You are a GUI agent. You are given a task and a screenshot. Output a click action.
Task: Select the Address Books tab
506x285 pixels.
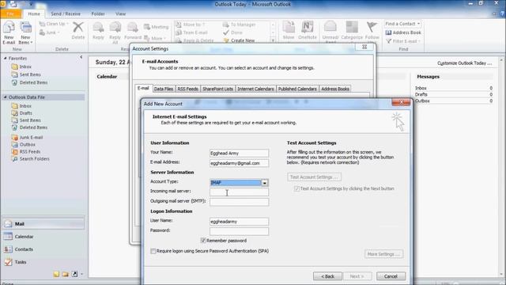(335, 89)
